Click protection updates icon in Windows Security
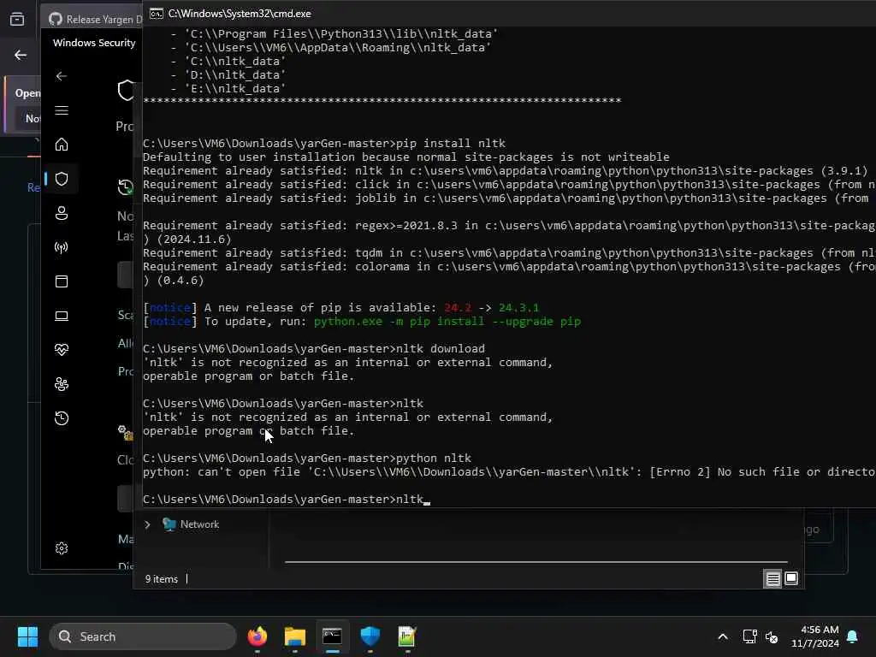The height and width of the screenshot is (657, 876). 126,186
